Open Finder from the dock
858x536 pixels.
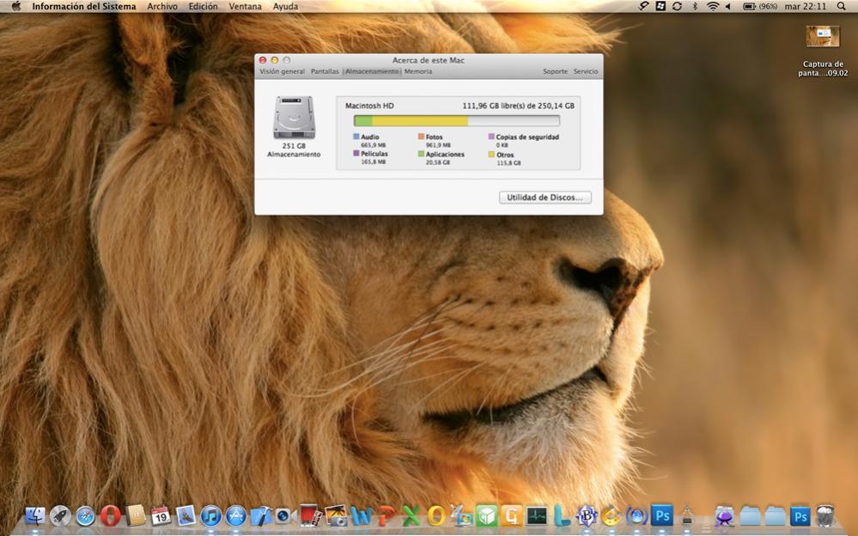click(x=35, y=515)
